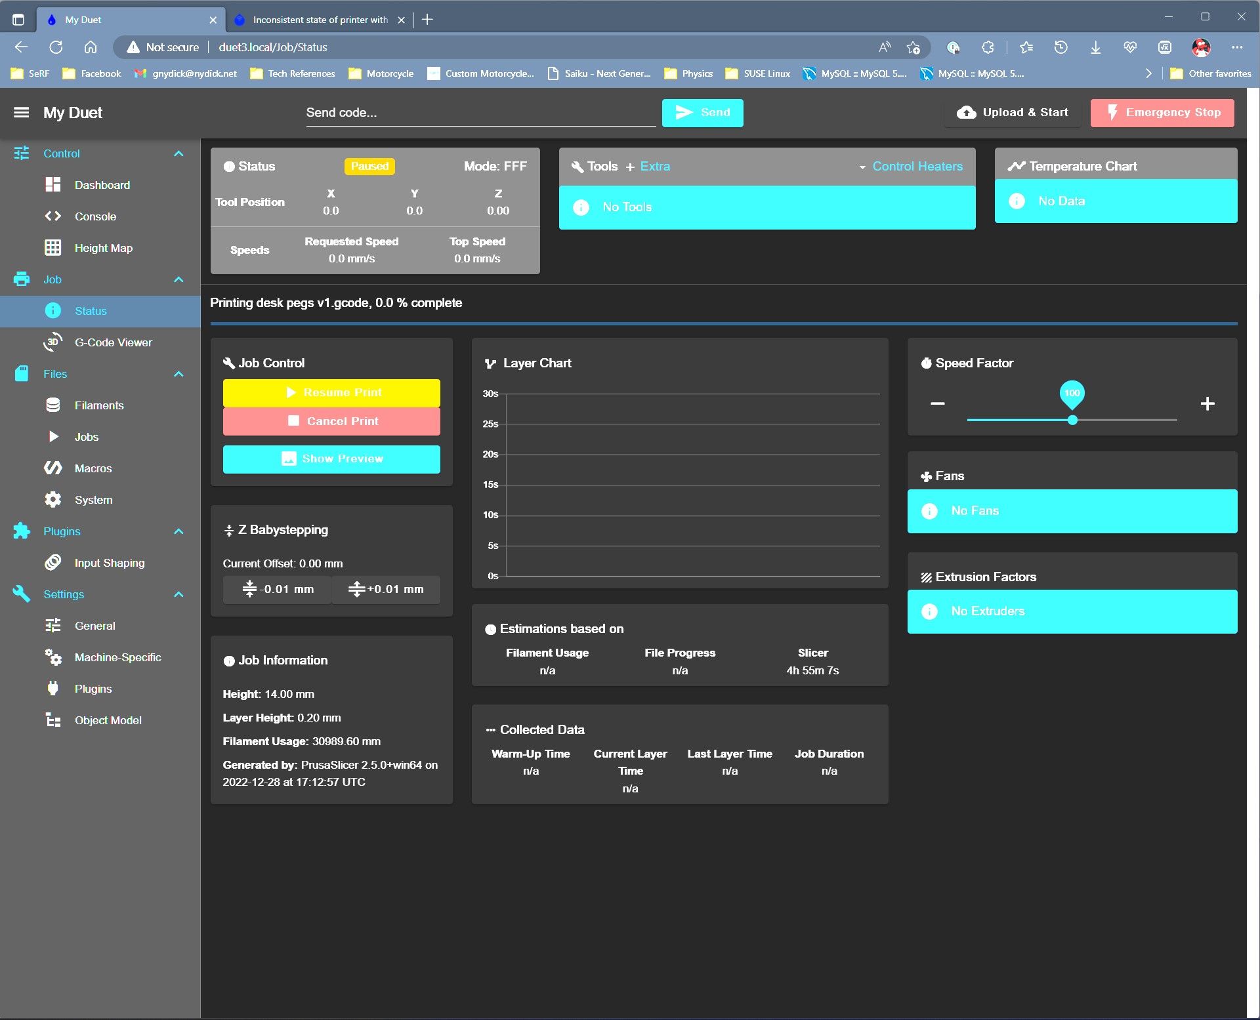This screenshot has height=1020, width=1260.
Task: Click the Machine-Specific gears icon
Action: tap(53, 657)
